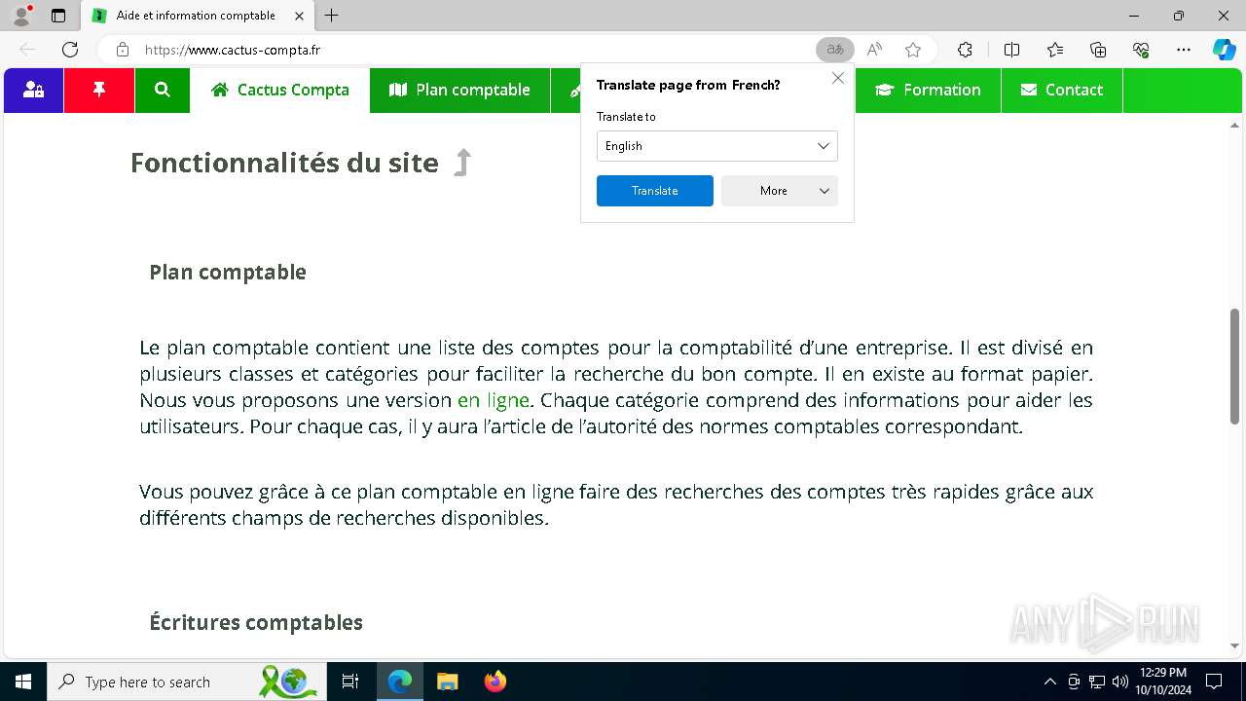Toggle Split screen icon
This screenshot has width=1246, height=701.
click(x=1011, y=50)
